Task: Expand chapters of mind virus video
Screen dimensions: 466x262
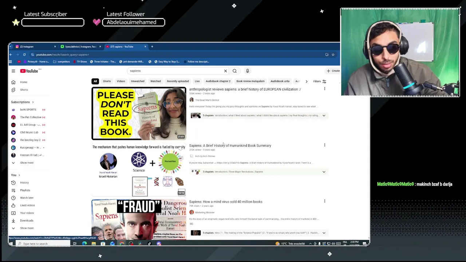Action: 324,233
